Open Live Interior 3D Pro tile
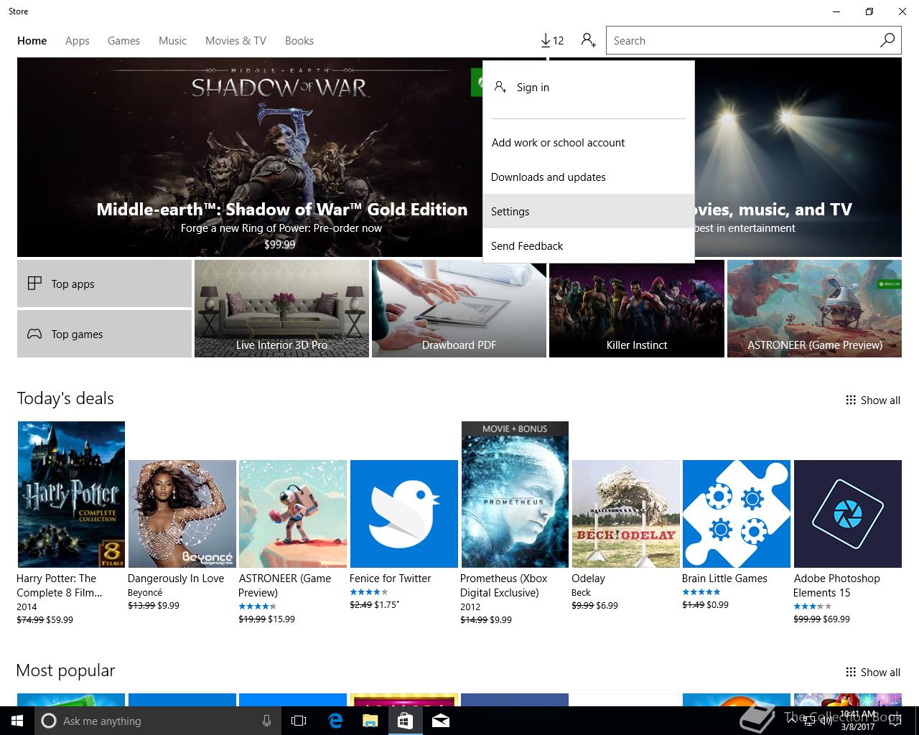919x735 pixels. (281, 309)
